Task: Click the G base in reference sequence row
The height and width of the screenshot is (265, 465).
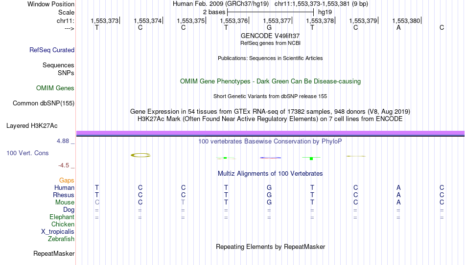Action: [269, 27]
